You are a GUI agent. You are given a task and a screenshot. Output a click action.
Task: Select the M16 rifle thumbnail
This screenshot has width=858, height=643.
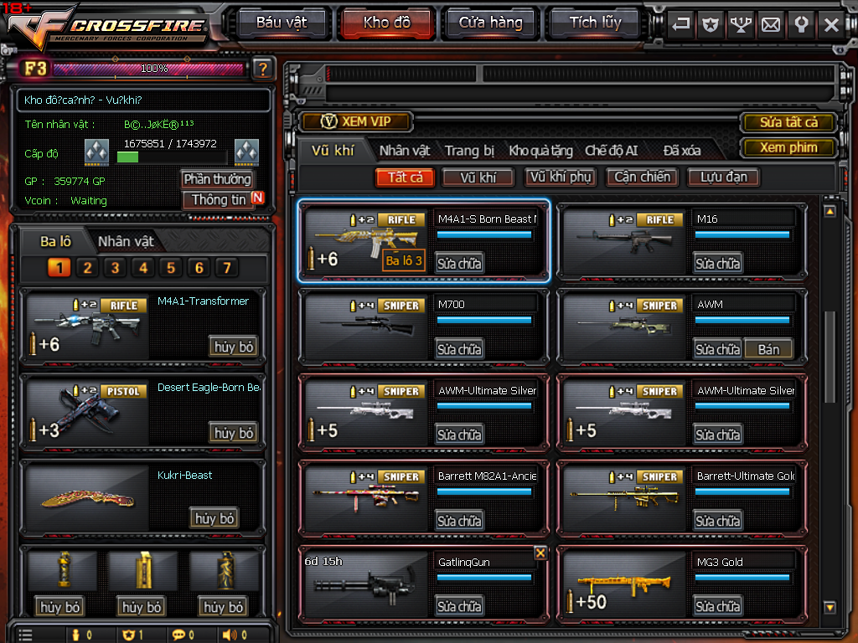pyautogui.click(x=624, y=241)
